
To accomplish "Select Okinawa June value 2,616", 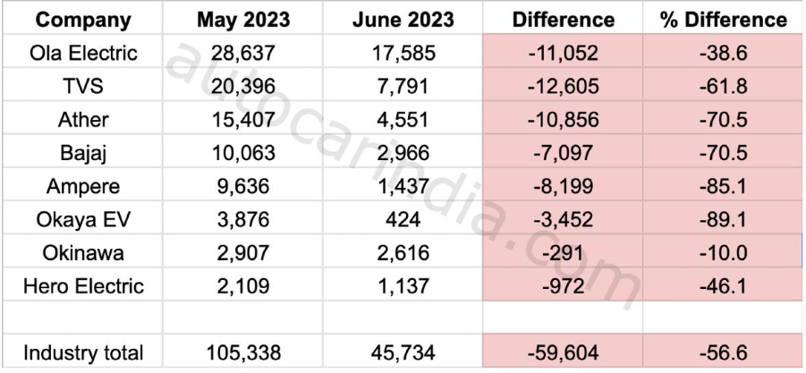I will pyautogui.click(x=403, y=253).
